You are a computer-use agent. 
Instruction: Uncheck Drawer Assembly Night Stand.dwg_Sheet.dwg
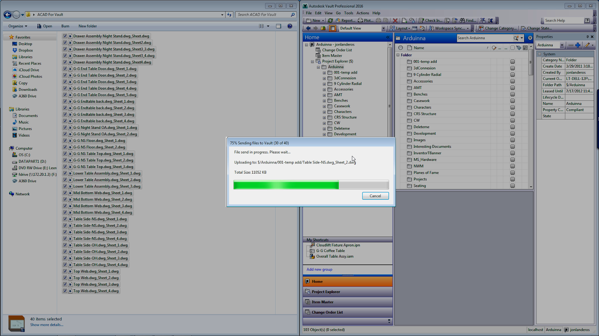[65, 36]
